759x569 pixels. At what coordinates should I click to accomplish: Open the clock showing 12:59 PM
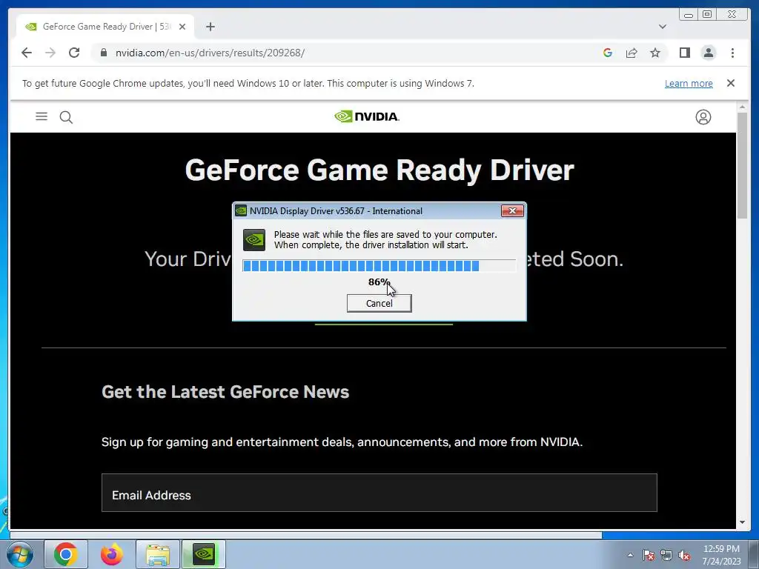pos(721,554)
